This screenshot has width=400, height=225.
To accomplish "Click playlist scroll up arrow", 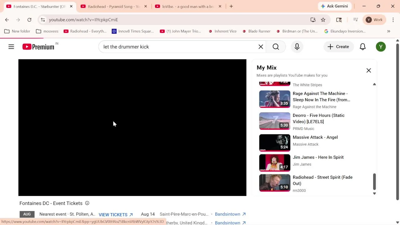I will (x=374, y=84).
